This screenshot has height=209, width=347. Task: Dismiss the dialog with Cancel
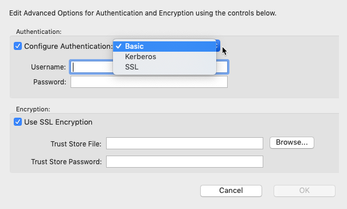tap(231, 191)
